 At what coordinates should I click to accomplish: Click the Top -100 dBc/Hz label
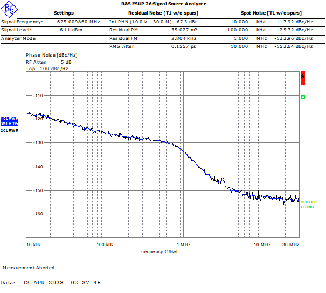pyautogui.click(x=47, y=69)
